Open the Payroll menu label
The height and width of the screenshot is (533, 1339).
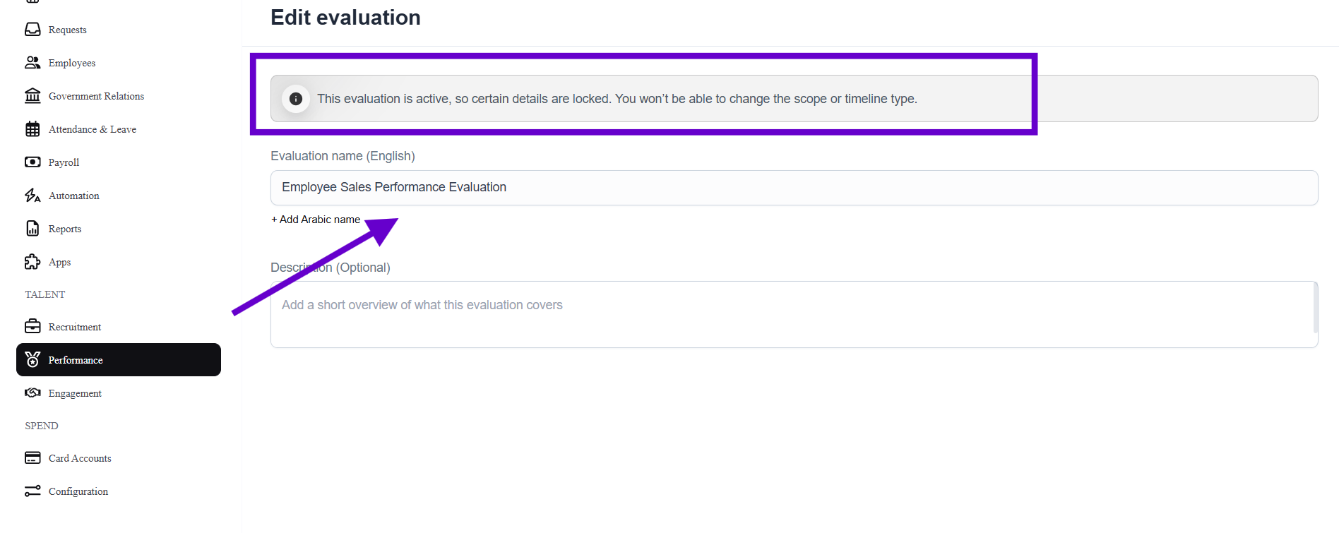click(x=64, y=162)
